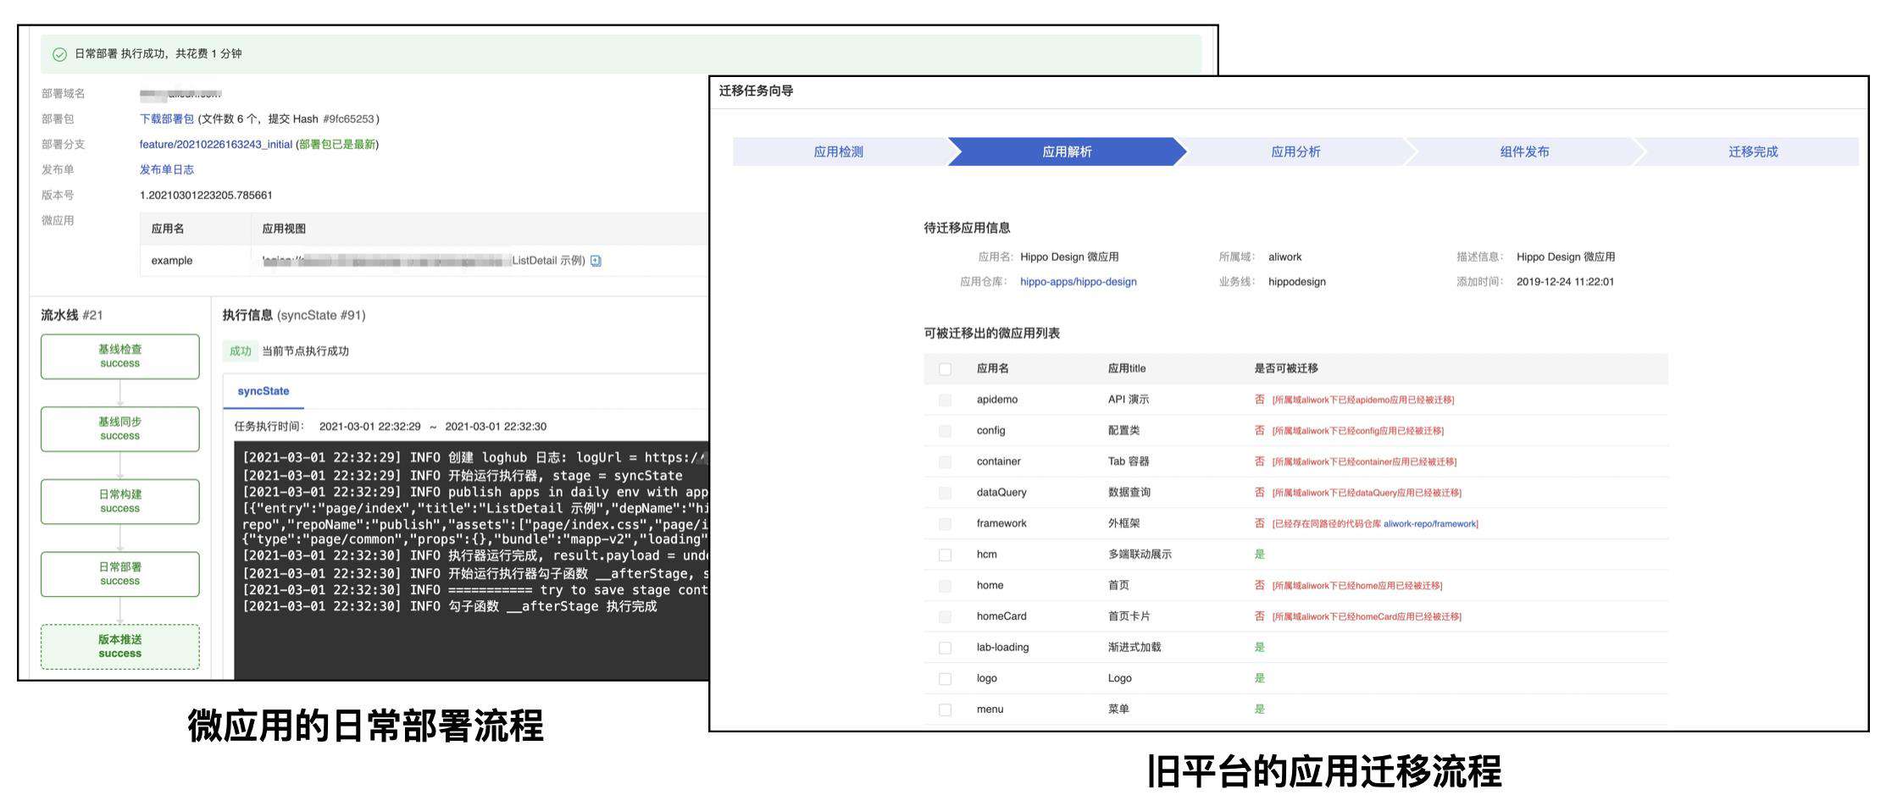Click the disabled homeCard row checkbox
1886x806 pixels.
[945, 617]
